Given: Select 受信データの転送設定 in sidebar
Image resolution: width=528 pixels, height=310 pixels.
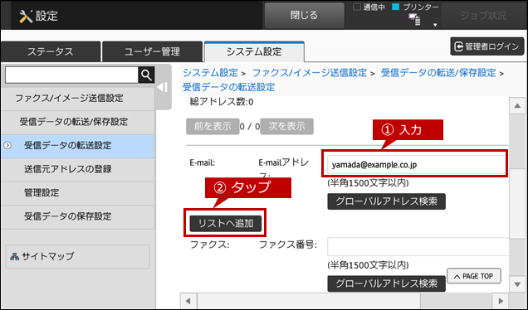Looking at the screenshot, I should [78, 146].
